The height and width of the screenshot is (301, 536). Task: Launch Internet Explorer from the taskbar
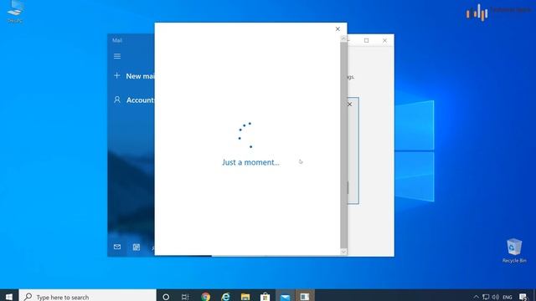pyautogui.click(x=225, y=297)
